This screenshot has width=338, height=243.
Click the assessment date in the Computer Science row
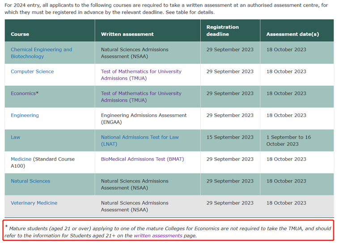point(286,71)
